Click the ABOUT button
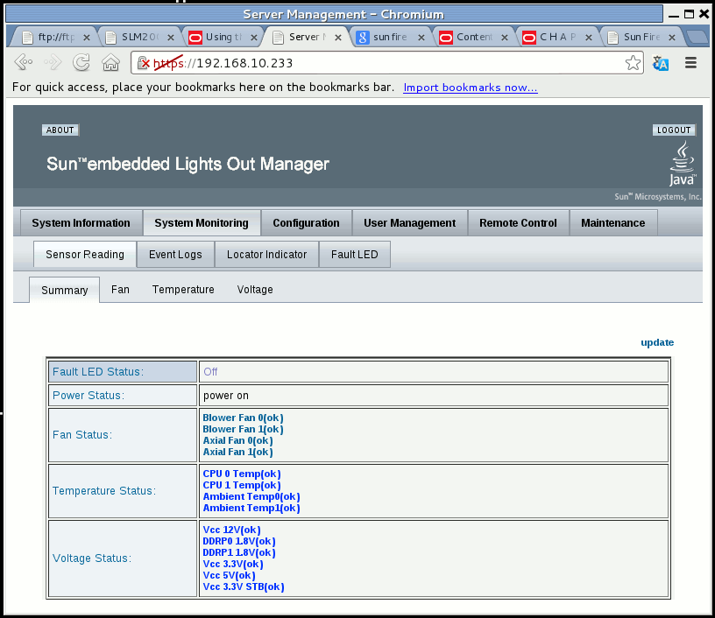Screen dimensions: 715x618 pyautogui.click(x=60, y=130)
